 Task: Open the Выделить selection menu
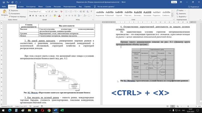click(x=182, y=17)
